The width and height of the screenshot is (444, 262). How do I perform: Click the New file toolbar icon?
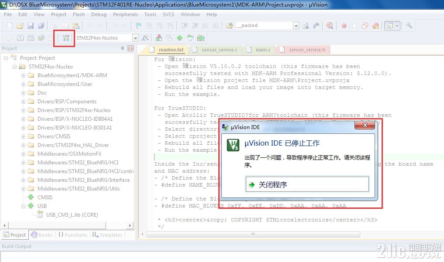(x=10, y=26)
